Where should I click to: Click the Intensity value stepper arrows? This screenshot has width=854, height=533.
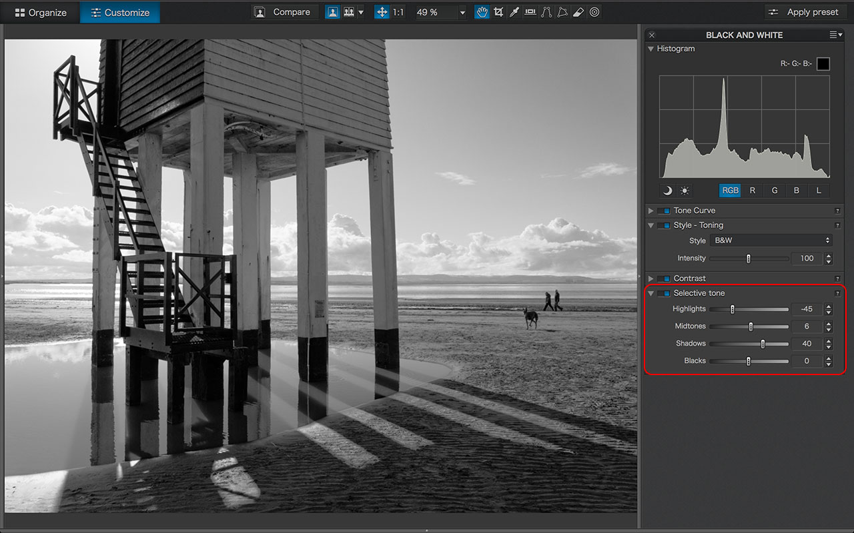(829, 259)
